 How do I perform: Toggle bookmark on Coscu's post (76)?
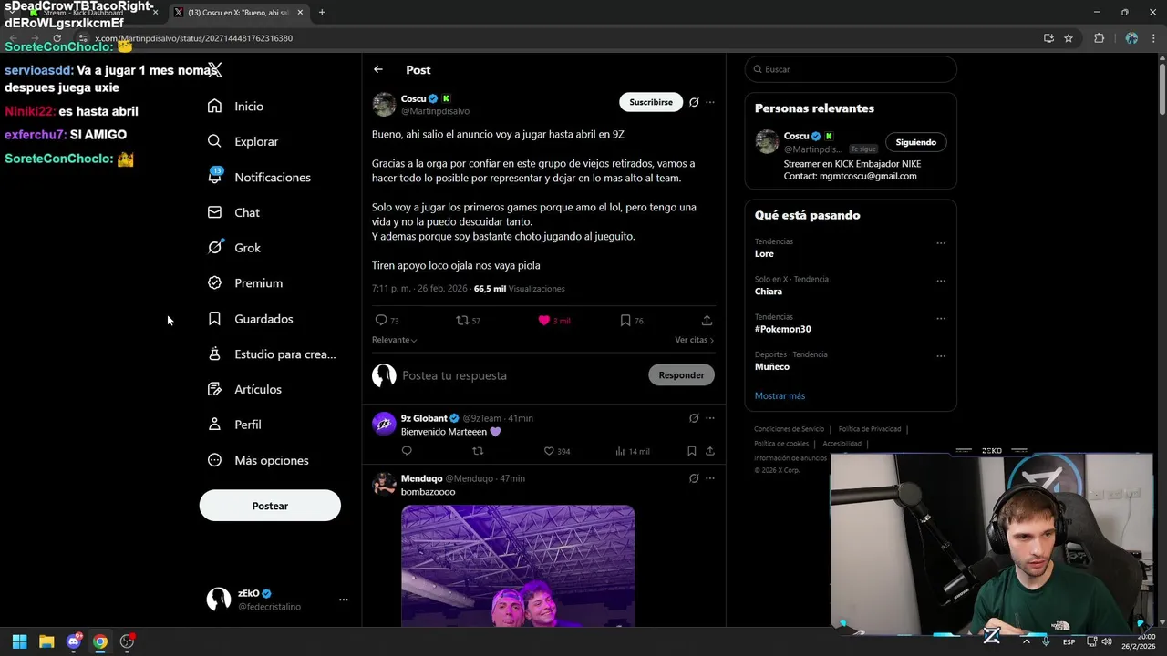[x=625, y=320]
